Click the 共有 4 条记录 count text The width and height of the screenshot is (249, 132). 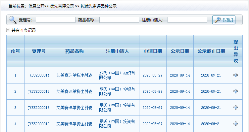point(24,30)
